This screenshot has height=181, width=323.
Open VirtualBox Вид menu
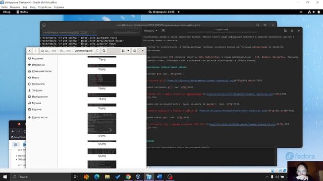pyautogui.click(x=25, y=7)
